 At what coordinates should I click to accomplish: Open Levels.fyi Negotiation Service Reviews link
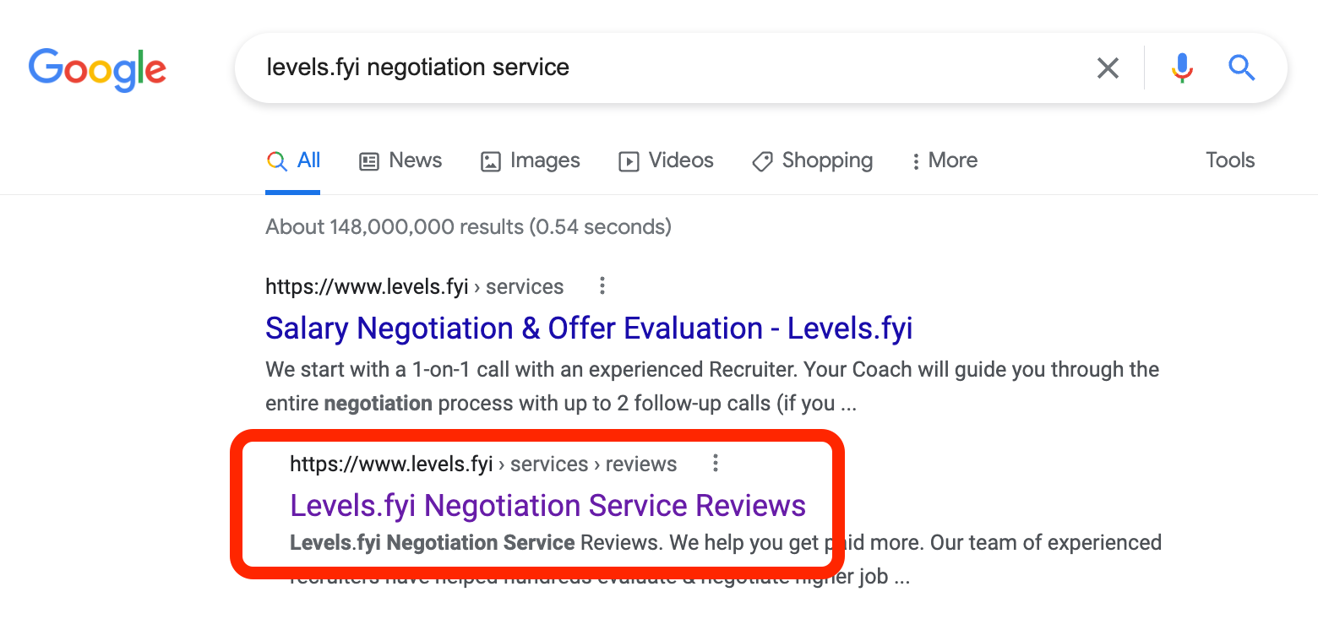click(547, 506)
